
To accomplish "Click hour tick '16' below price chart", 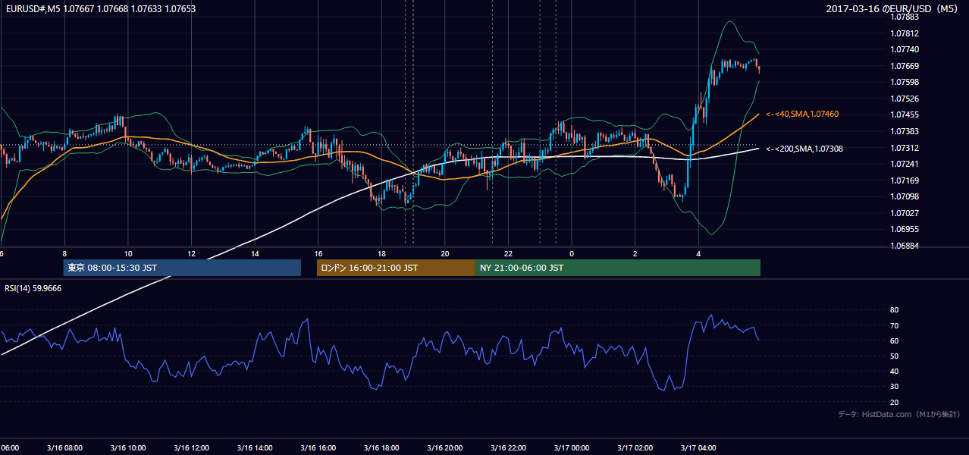I will (x=318, y=253).
